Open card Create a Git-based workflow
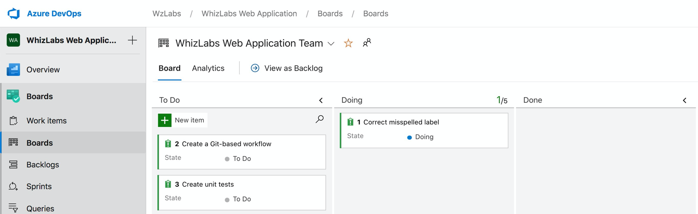Image resolution: width=698 pixels, height=214 pixels. click(226, 144)
